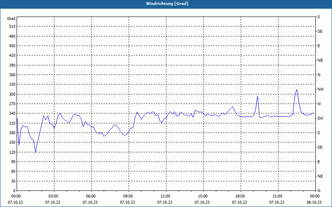Viewport: 332px width, 207px height.
Task: Click the SW compass label on right axis
Action: [x=320, y=118]
